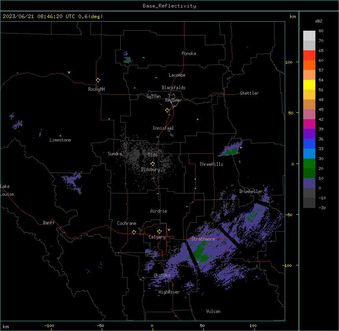
Task: Pick the slate purple 10-0 dBZ swatch
Action: 309,183
